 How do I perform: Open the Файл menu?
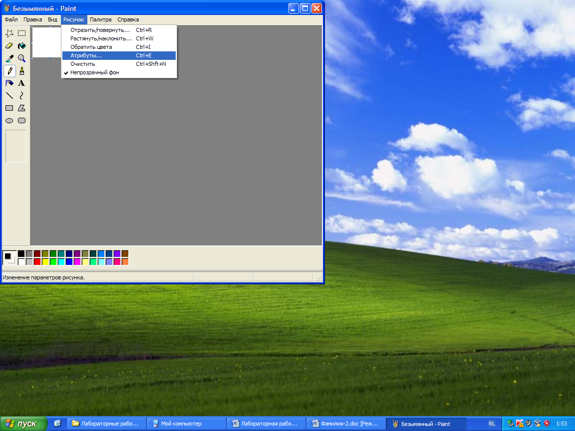coord(11,19)
